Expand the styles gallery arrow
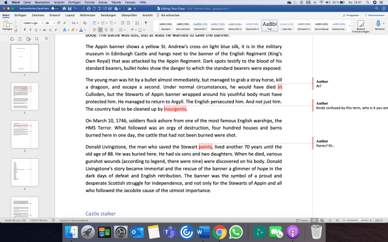This screenshot has height=242, width=388. [x=349, y=26]
